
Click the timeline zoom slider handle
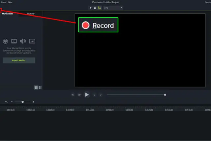pos(23,102)
